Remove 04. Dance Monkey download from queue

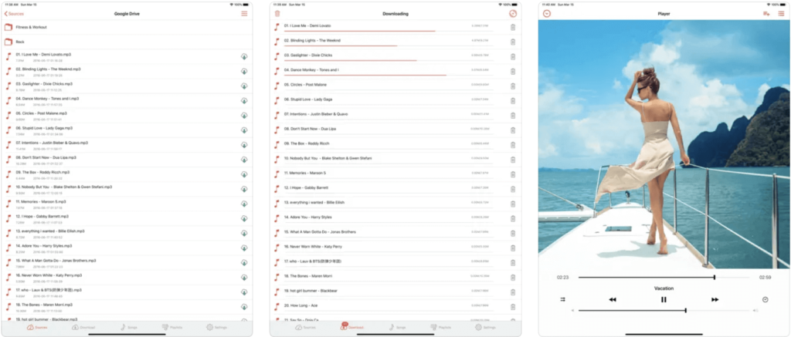513,72
